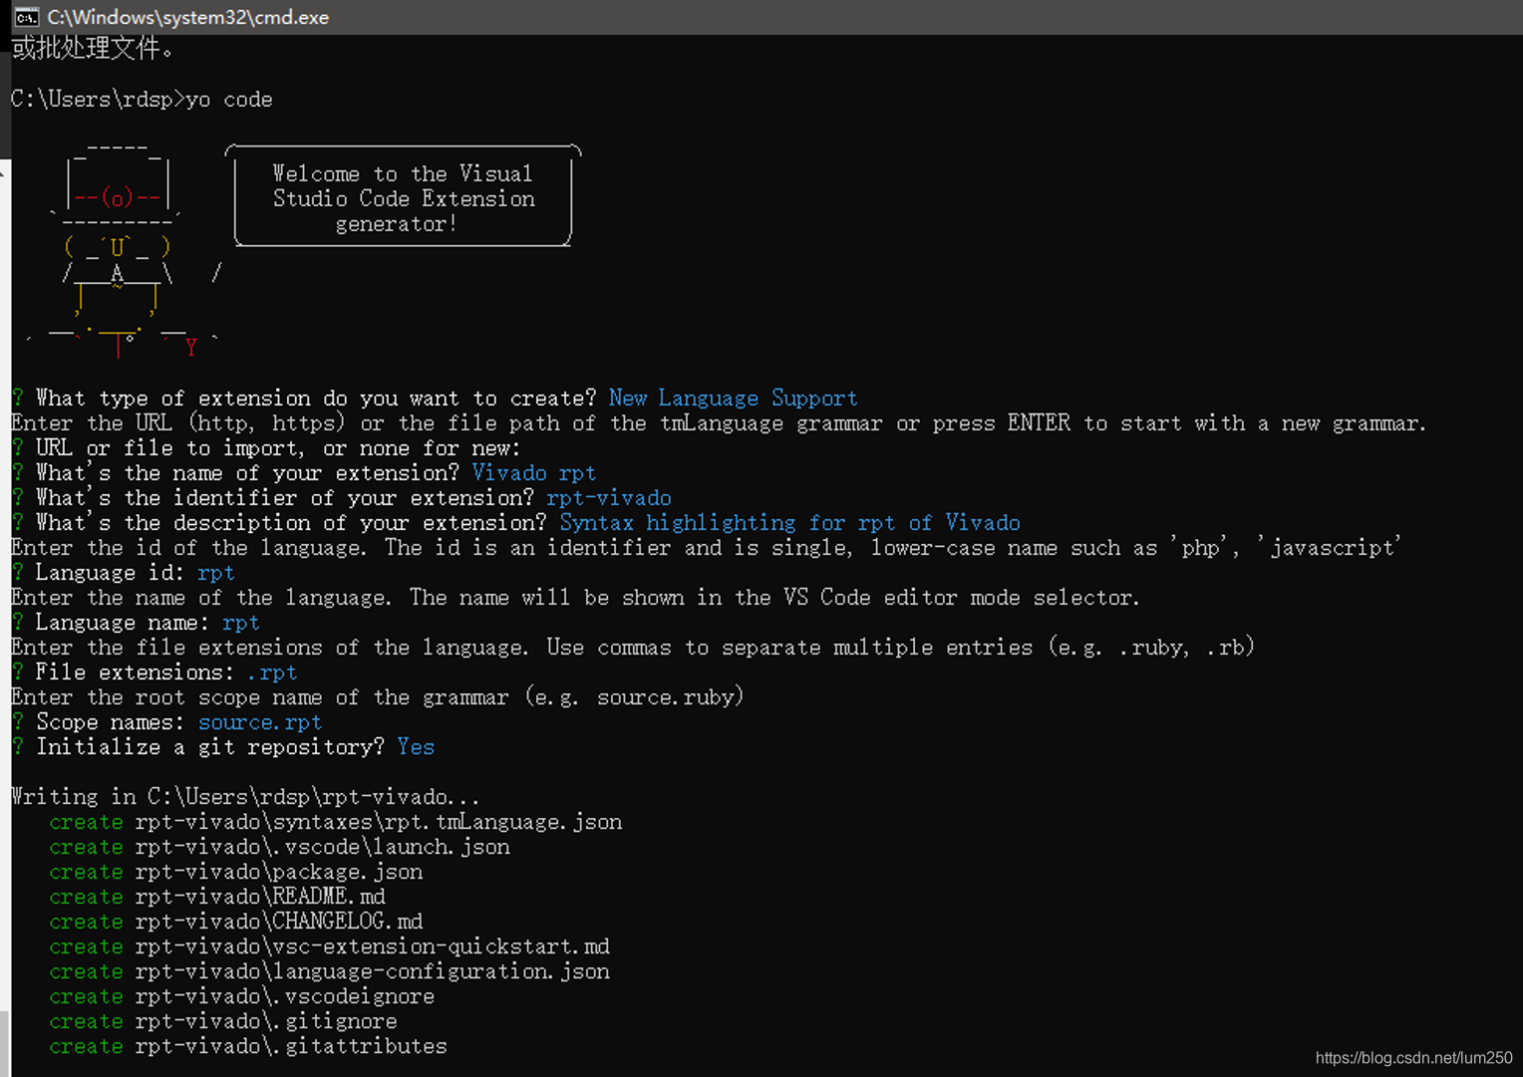Select the 'New Language Support' answer text

pyautogui.click(x=733, y=399)
